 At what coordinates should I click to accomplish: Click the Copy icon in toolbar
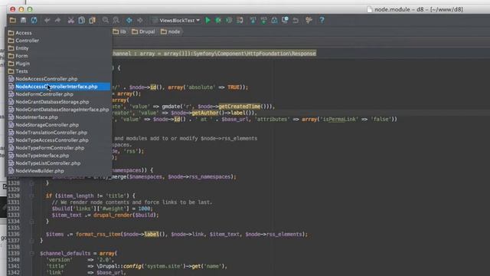coord(82,21)
